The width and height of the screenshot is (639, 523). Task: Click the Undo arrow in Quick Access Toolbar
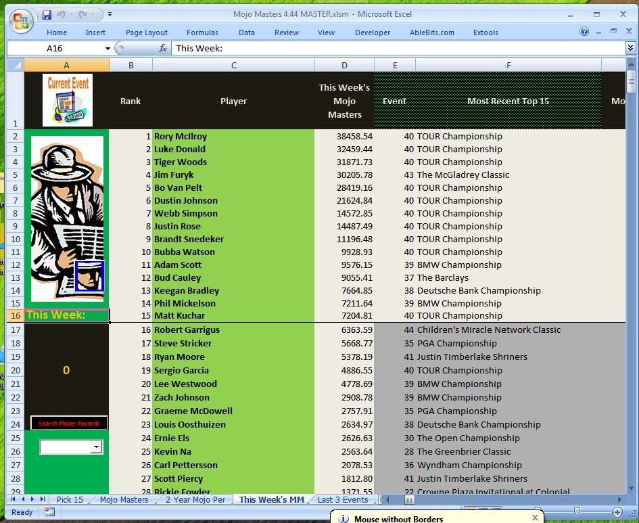click(x=62, y=15)
